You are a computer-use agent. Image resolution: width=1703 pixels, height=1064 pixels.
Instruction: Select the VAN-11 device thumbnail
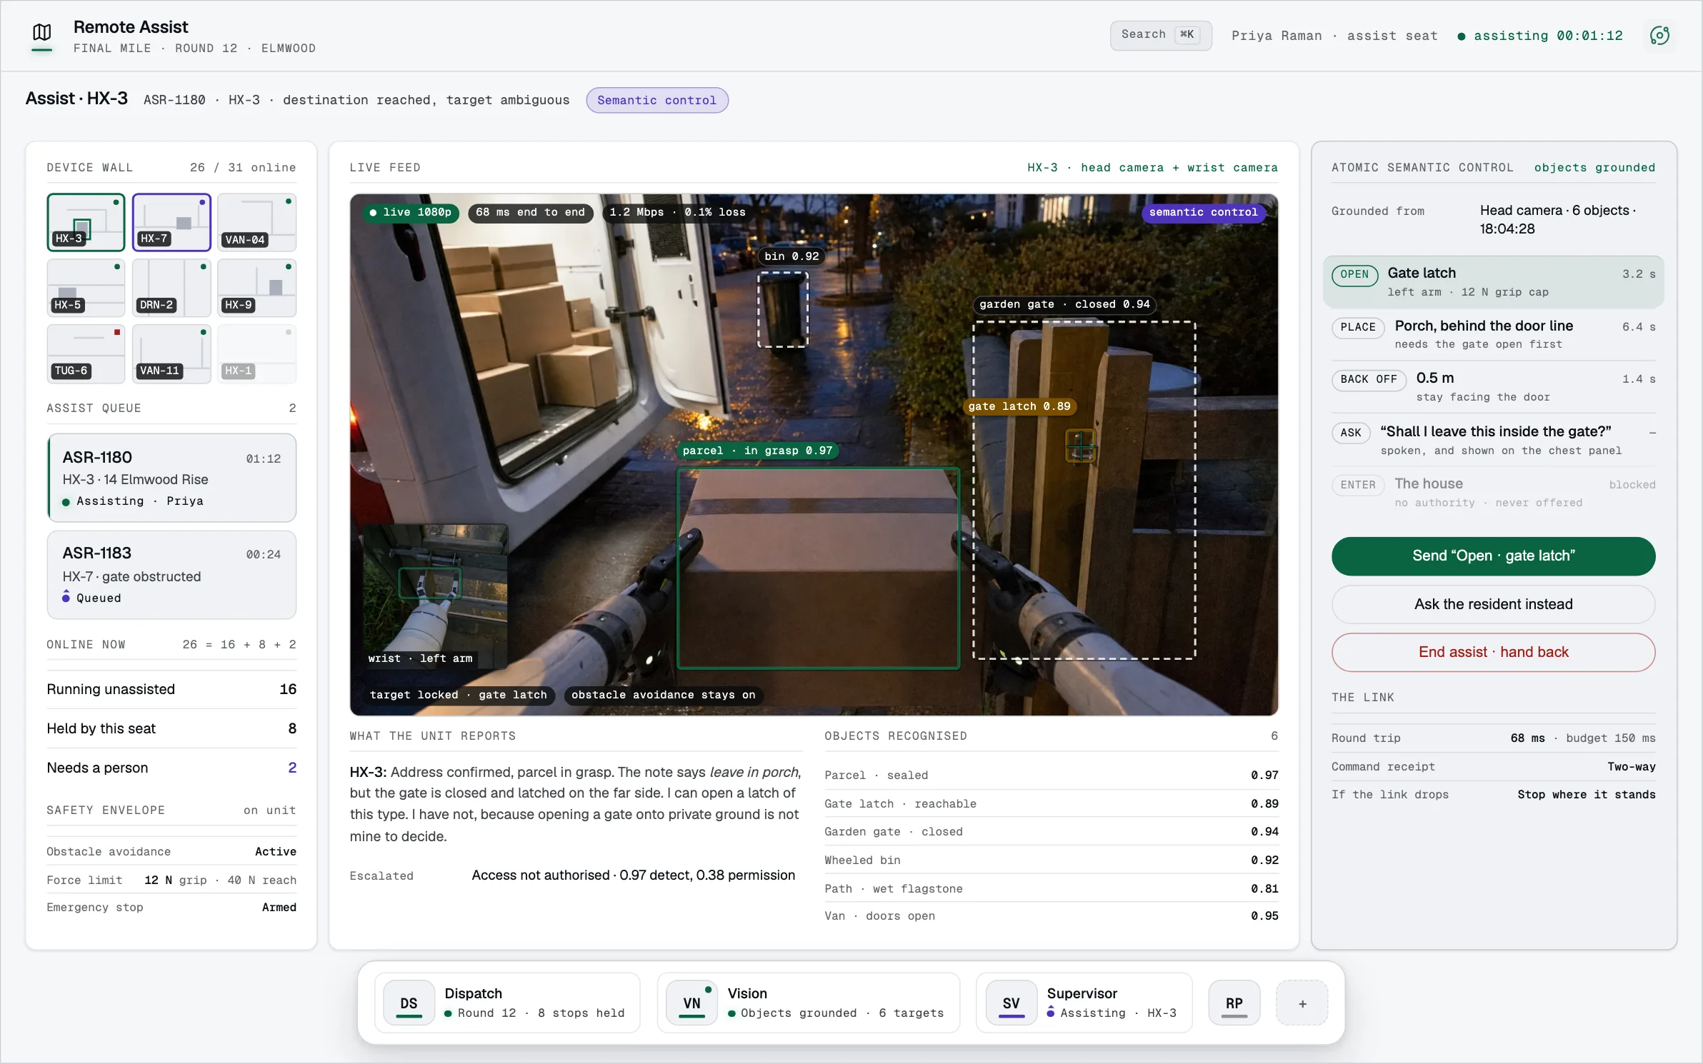coord(171,353)
